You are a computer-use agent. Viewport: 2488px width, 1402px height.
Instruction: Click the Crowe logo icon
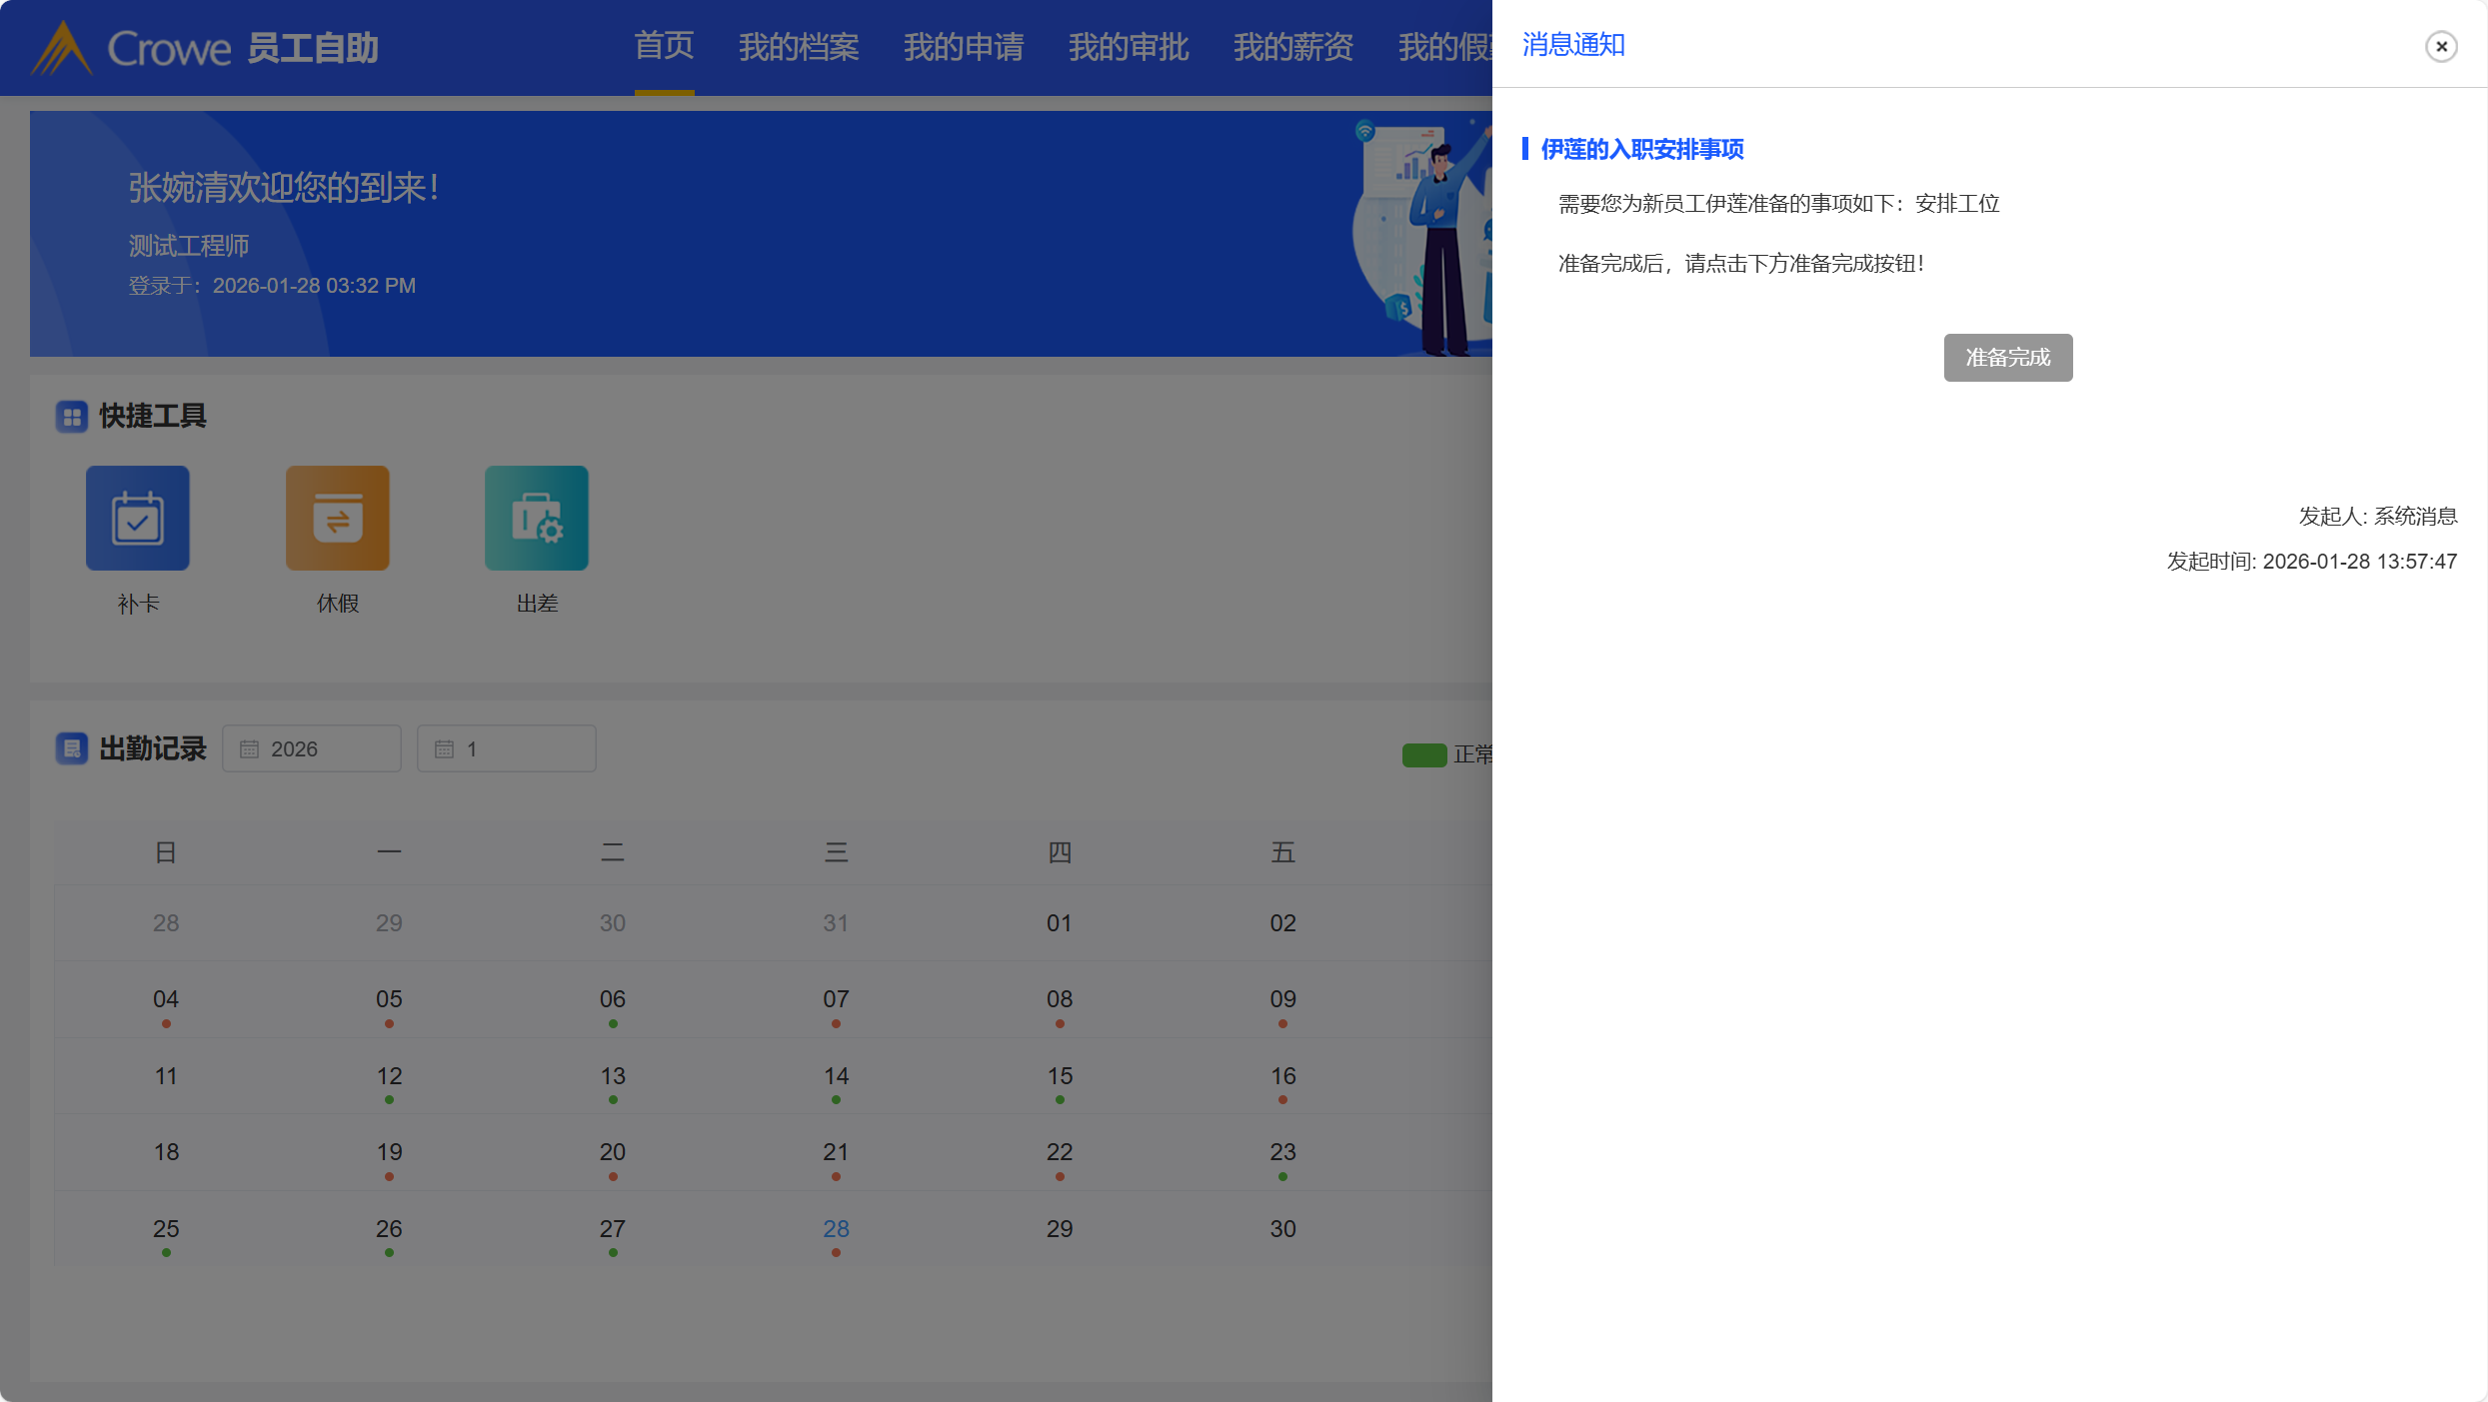pyautogui.click(x=61, y=48)
